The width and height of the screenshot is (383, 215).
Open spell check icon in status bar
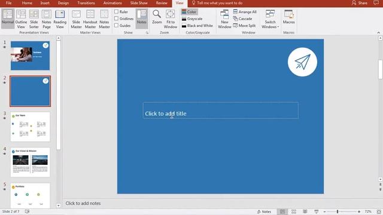click(x=27, y=211)
